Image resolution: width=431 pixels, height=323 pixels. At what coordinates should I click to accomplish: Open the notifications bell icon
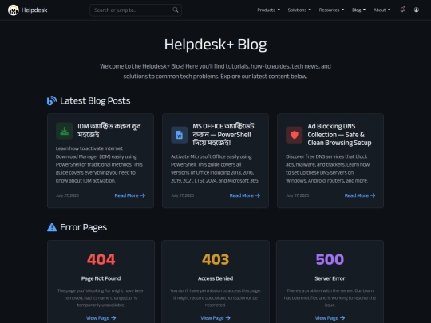pos(402,10)
